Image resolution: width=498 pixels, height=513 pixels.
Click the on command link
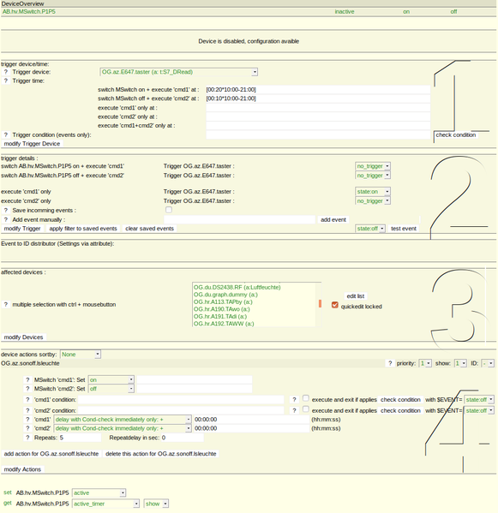click(406, 12)
